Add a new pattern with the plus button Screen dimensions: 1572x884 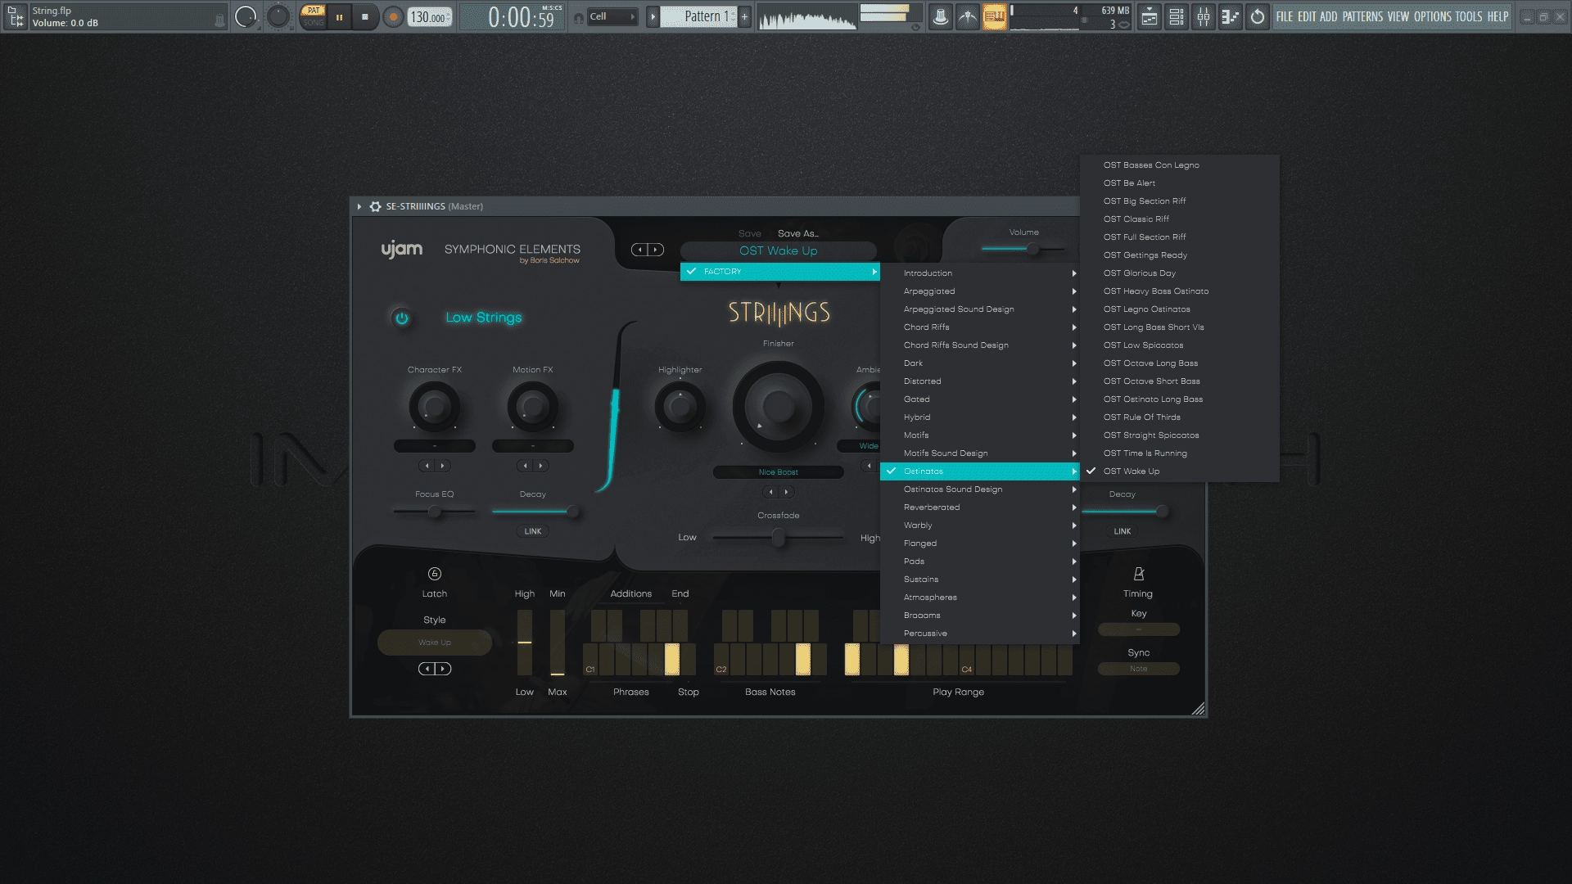coord(744,16)
